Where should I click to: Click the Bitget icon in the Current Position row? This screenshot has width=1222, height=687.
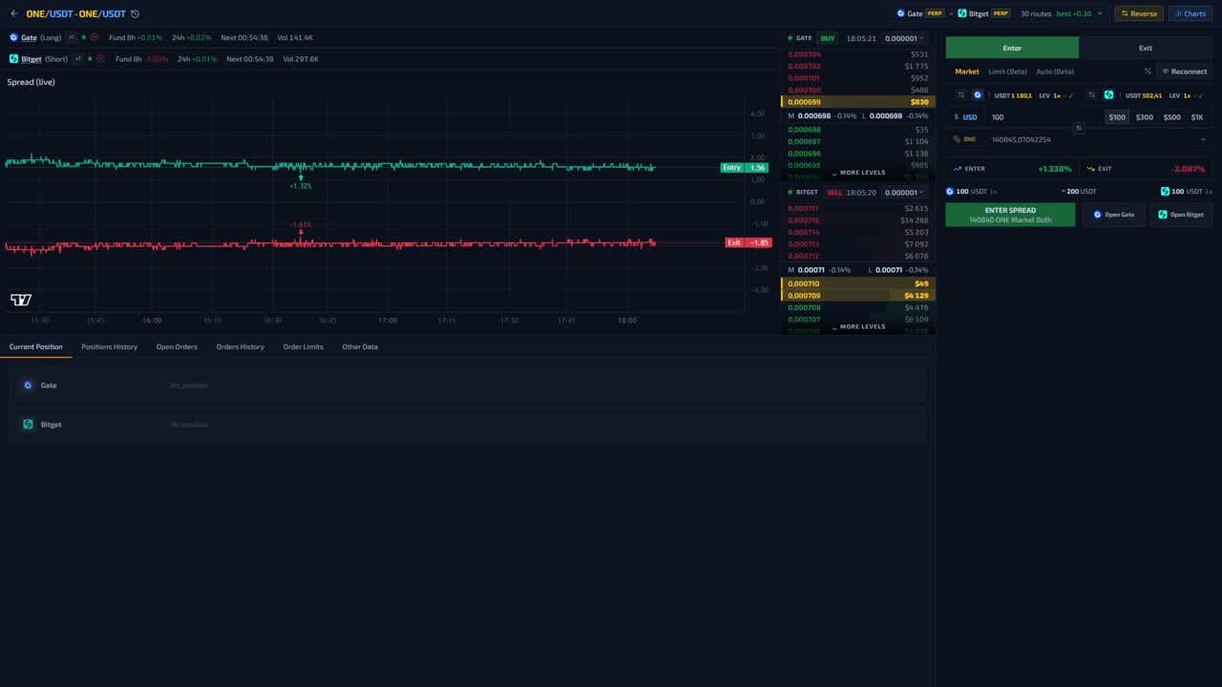pyautogui.click(x=28, y=425)
